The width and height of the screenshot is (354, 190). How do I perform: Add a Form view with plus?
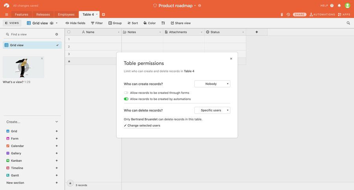click(x=57, y=139)
